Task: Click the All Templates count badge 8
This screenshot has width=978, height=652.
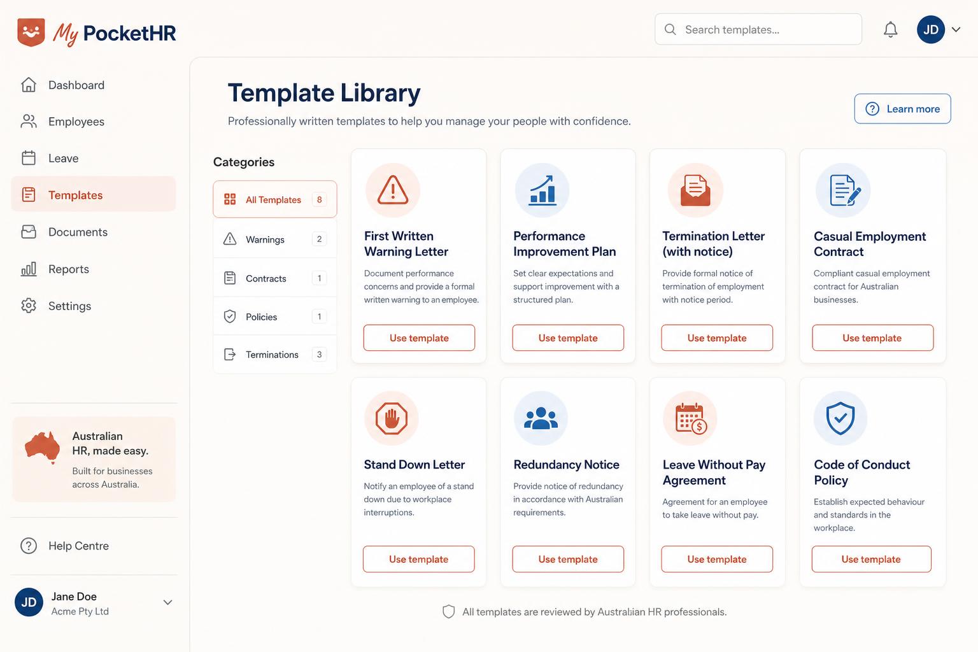Action: click(320, 199)
